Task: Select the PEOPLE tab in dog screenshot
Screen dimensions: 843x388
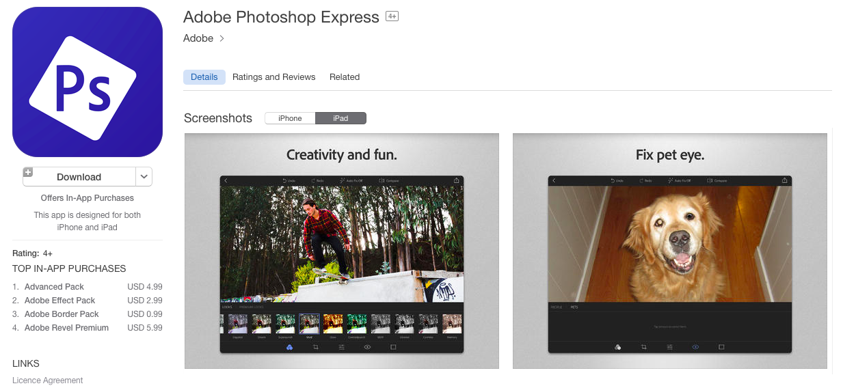Action: point(557,307)
